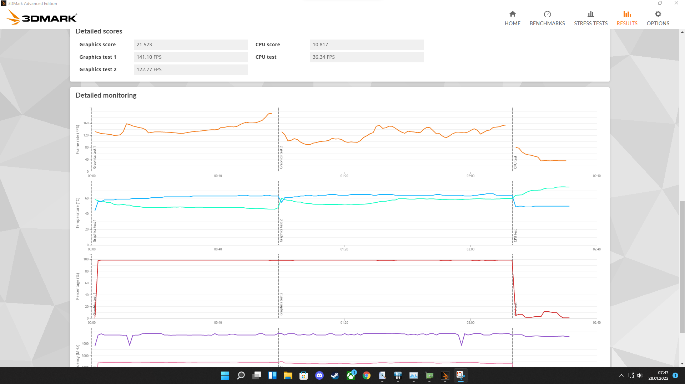Click the scrollbar up arrow
The image size is (685, 384).
point(682,32)
